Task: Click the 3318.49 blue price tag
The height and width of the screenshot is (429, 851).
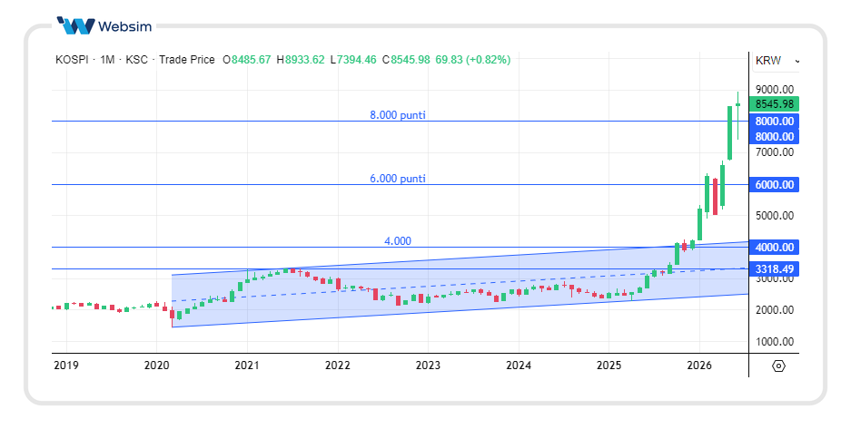Action: pyautogui.click(x=774, y=268)
